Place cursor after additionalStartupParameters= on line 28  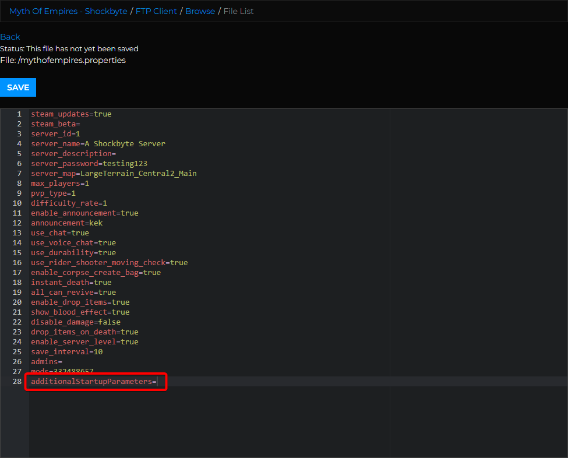[157, 381]
